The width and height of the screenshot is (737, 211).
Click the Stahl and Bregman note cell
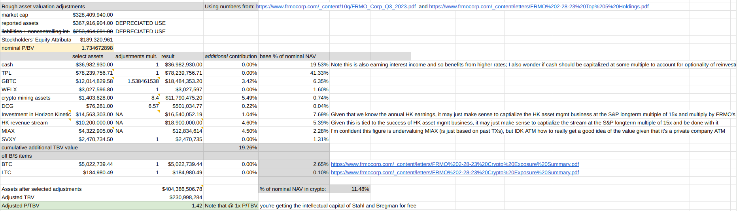pyautogui.click(x=310, y=205)
